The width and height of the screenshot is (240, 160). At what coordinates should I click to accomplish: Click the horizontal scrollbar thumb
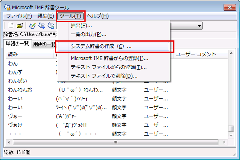116,142
